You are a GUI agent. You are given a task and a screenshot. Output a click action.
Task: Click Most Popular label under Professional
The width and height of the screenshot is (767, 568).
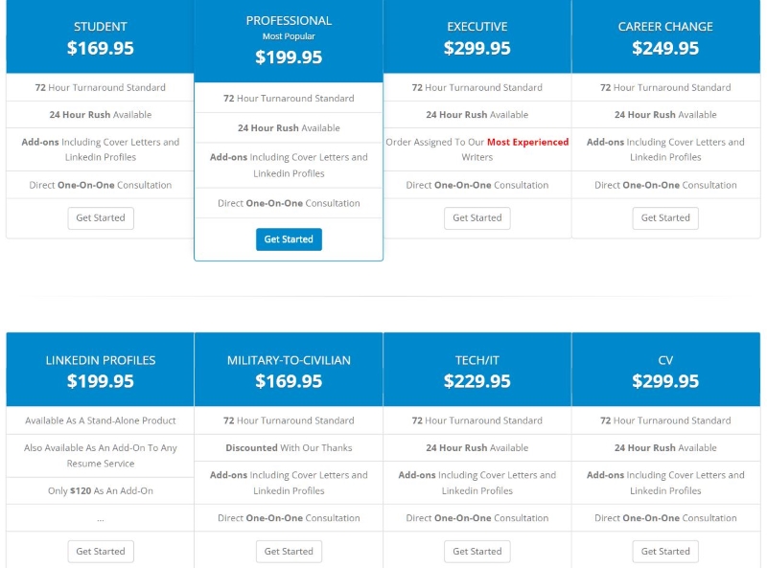pyautogui.click(x=289, y=36)
